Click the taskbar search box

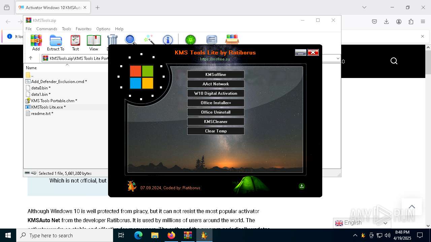tap(65, 235)
